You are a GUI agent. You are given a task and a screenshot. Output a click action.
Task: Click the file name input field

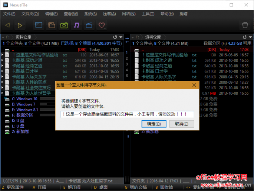(127, 114)
